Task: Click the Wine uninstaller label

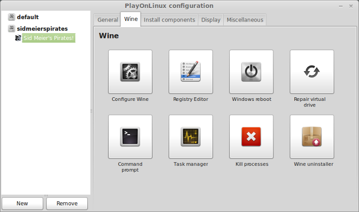Action: [x=313, y=164]
